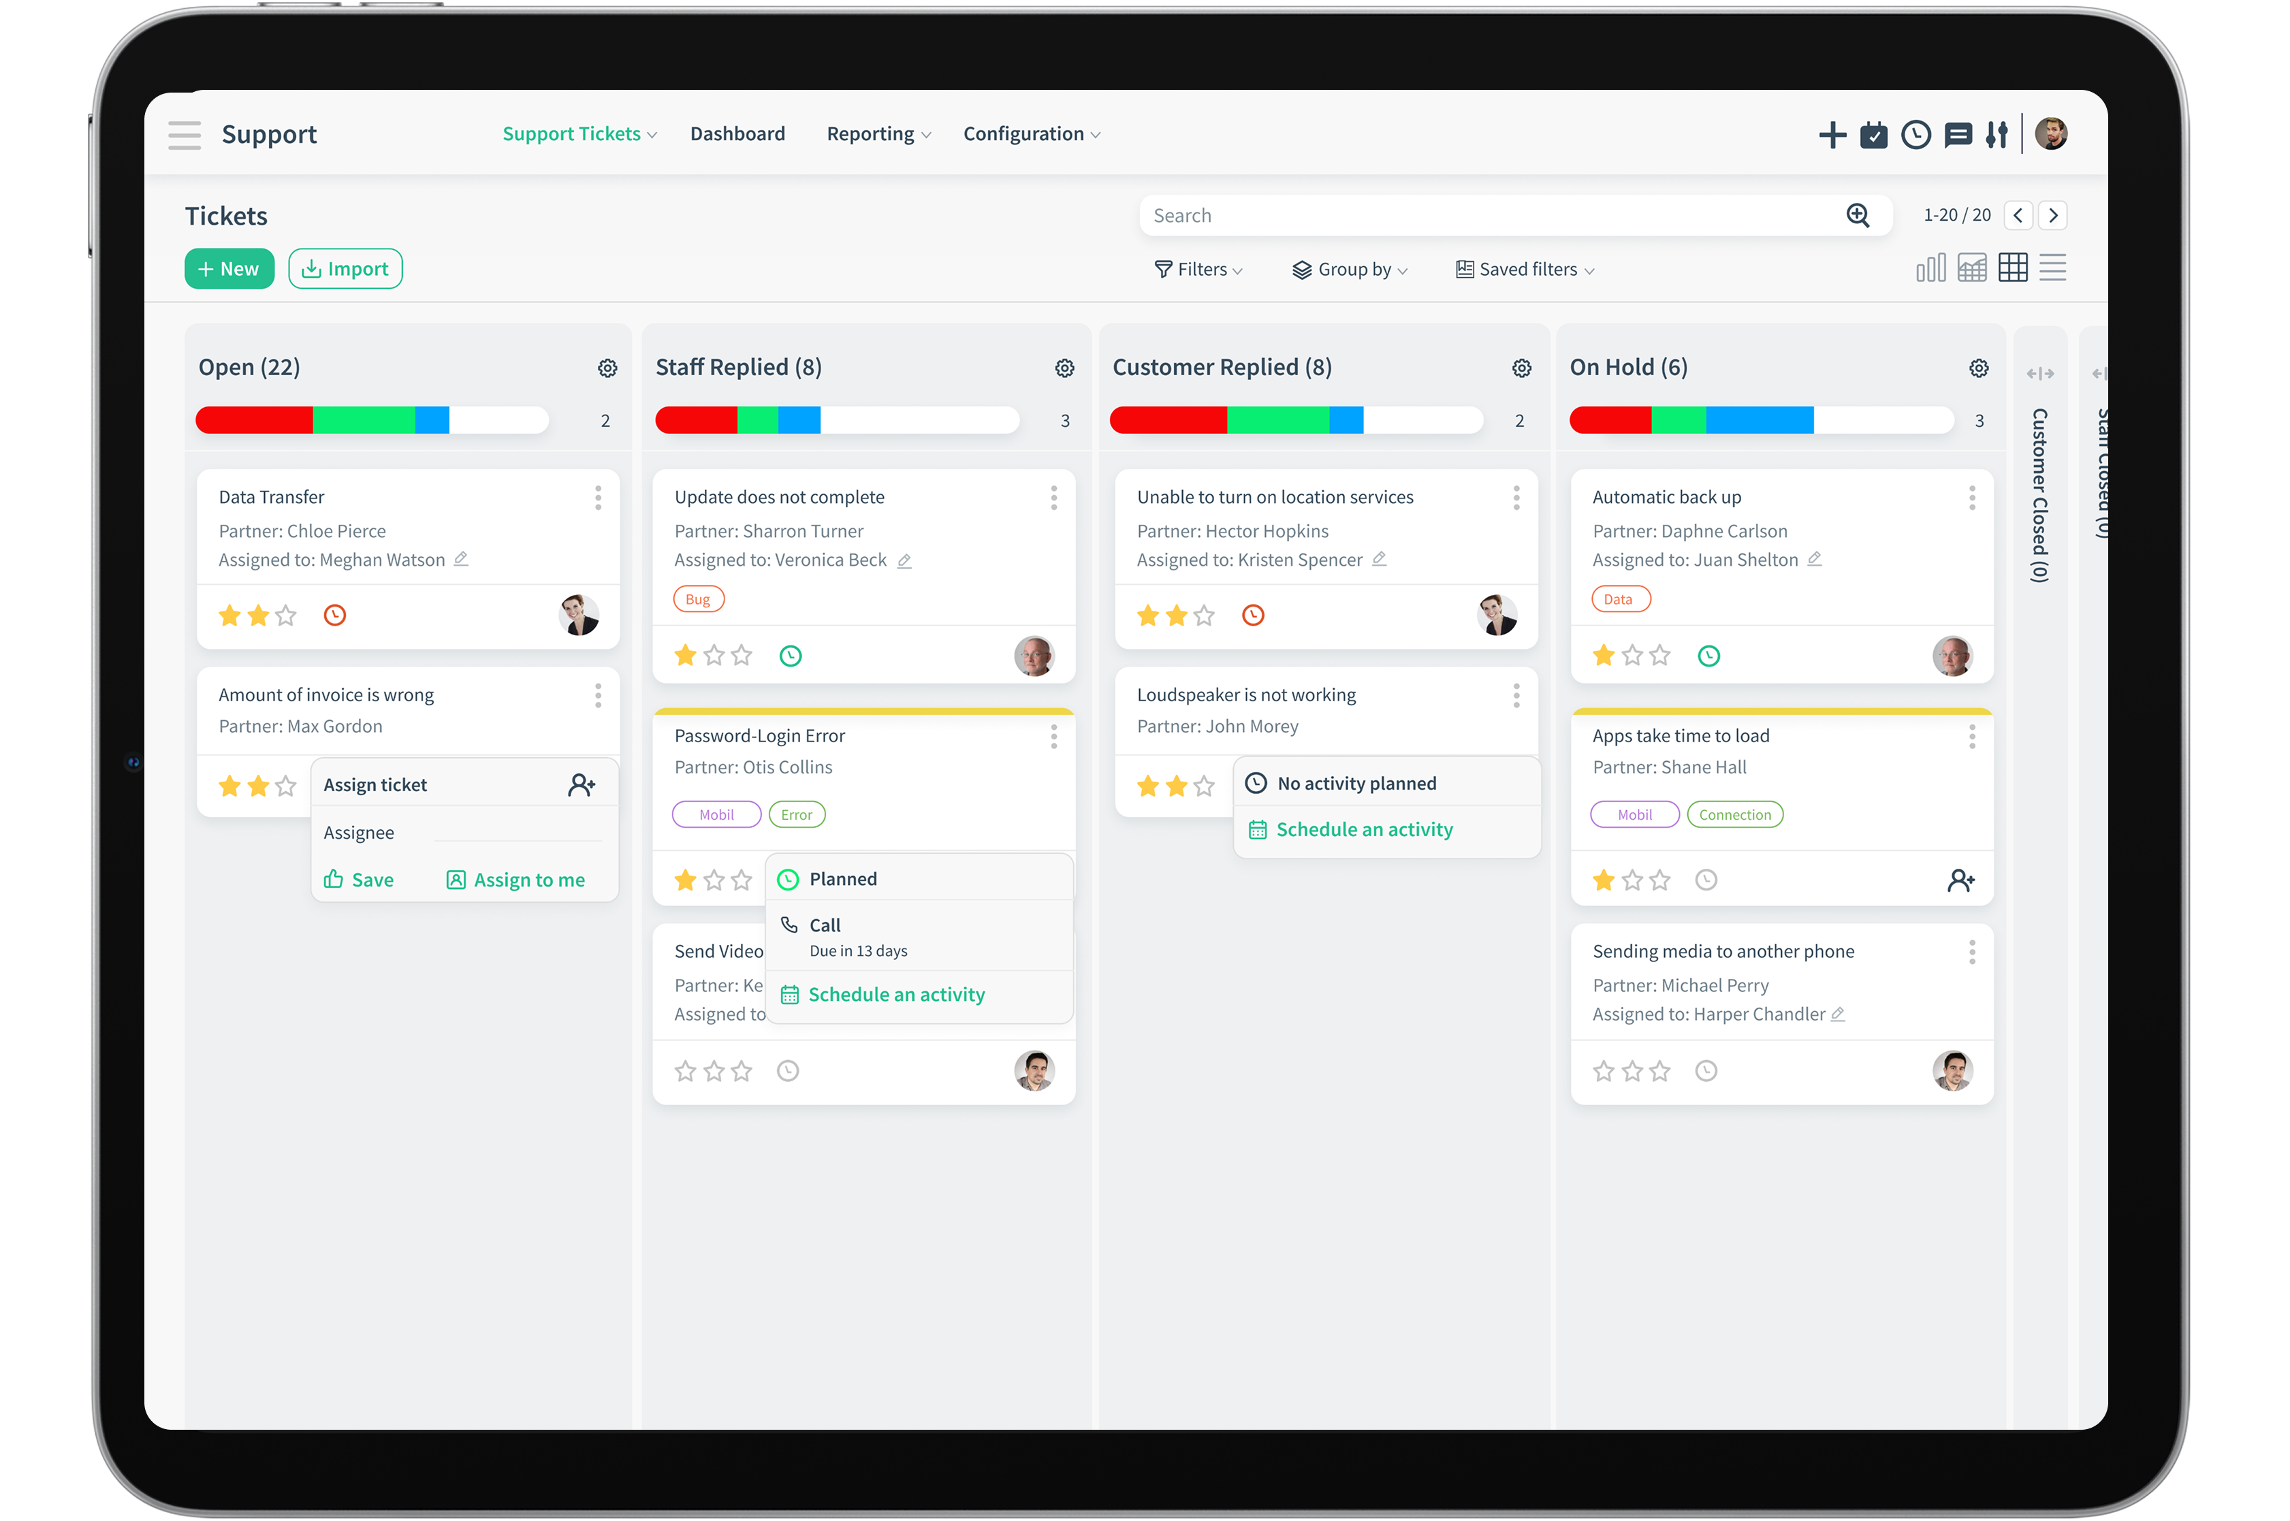Toggle the first star on Password-Login Error
Image resolution: width=2290 pixels, height=1521 pixels.
click(x=686, y=880)
